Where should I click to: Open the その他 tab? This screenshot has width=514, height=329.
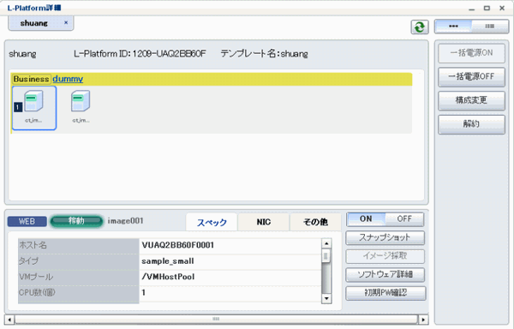(315, 222)
